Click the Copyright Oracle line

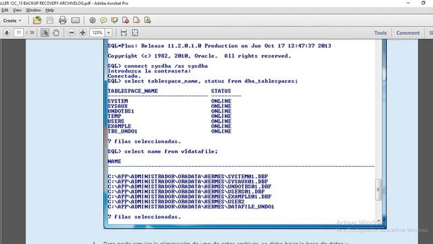pyautogui.click(x=199, y=56)
